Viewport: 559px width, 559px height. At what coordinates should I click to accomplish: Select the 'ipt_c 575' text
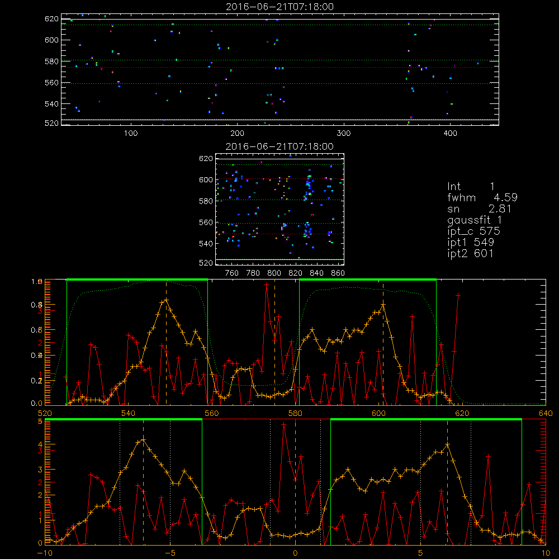[474, 231]
